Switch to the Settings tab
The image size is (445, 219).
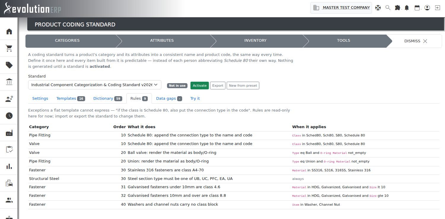(40, 99)
